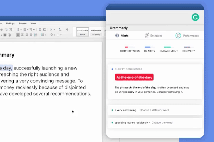Apply the No Spacing style thumbnail
This screenshot has height=142, width=214.
point(96,32)
